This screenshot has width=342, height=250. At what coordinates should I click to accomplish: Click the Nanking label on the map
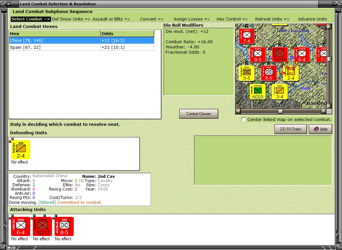point(316,103)
